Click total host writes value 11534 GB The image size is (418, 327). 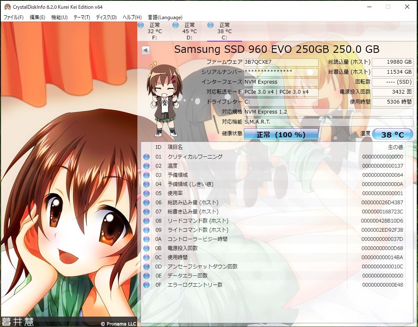392,72
